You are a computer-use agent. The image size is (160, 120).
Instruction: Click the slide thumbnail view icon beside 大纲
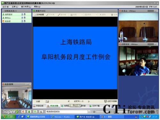click(x=47, y=102)
